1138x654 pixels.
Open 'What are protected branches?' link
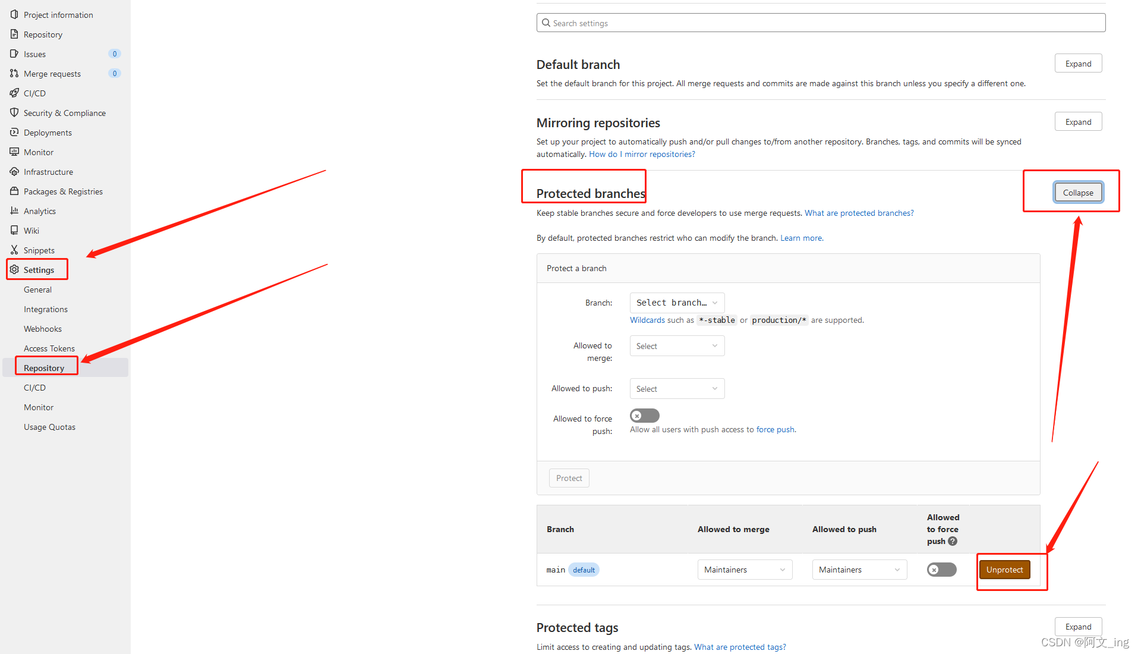[859, 213]
